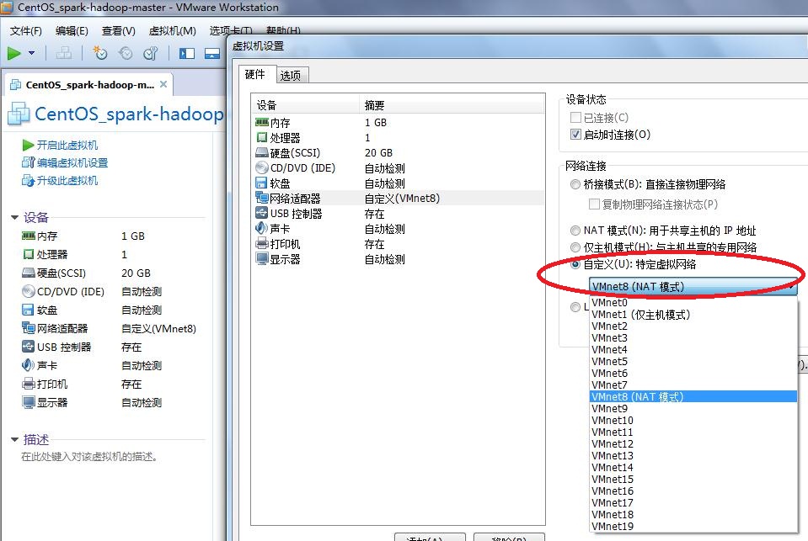Select 网络适配器 row icon in settings dialog list
The height and width of the screenshot is (541, 808).
pos(262,198)
